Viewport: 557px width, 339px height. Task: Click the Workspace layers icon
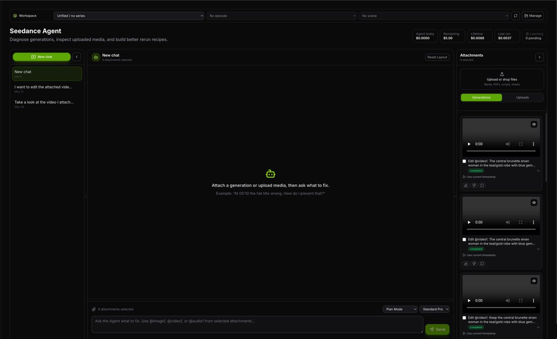(15, 16)
